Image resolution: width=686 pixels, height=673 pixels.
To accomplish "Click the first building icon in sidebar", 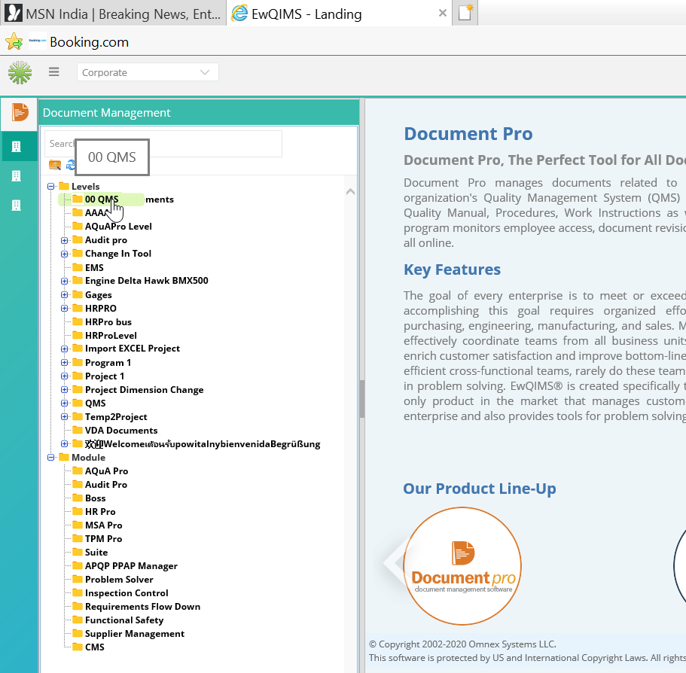I will (x=16, y=147).
